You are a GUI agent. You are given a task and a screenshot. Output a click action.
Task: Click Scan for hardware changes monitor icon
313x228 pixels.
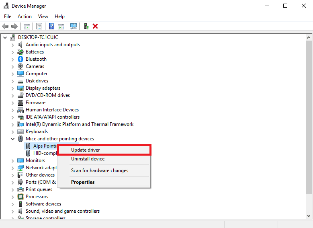click(74, 26)
